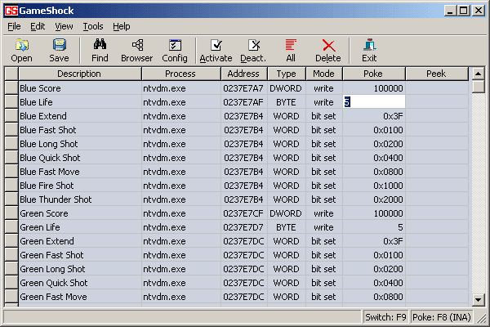
Task: Open the File menu
Action: pos(14,27)
